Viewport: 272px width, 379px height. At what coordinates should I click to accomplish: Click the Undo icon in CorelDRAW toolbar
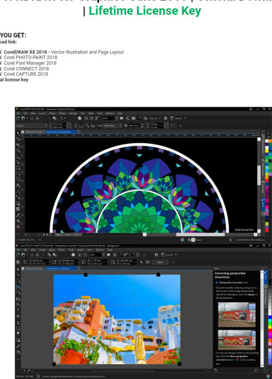point(61,118)
